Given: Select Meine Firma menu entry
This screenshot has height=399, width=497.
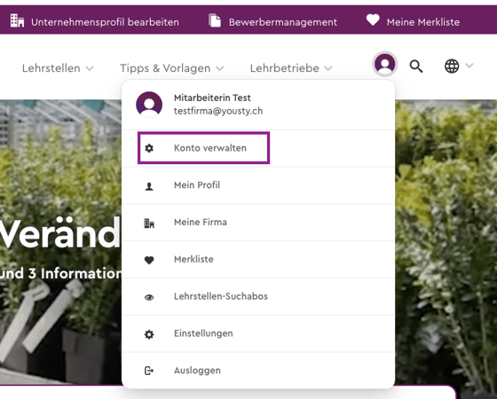Looking at the screenshot, I should coord(258,223).
